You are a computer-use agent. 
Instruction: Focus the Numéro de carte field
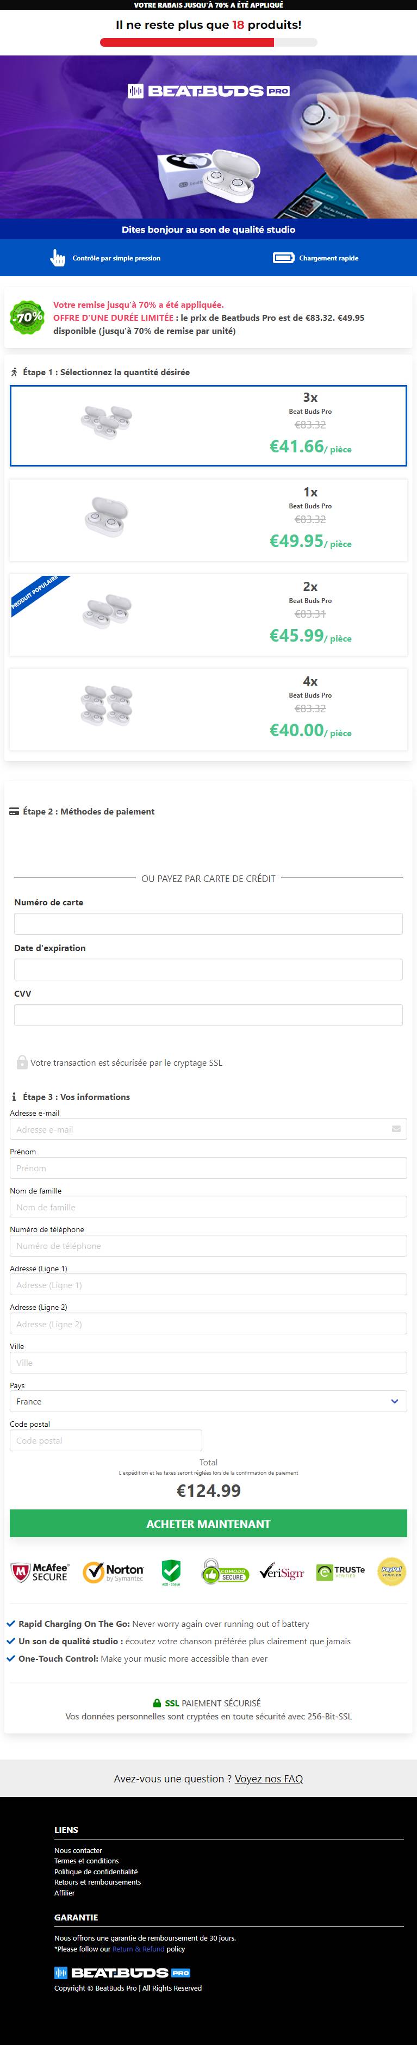[208, 923]
